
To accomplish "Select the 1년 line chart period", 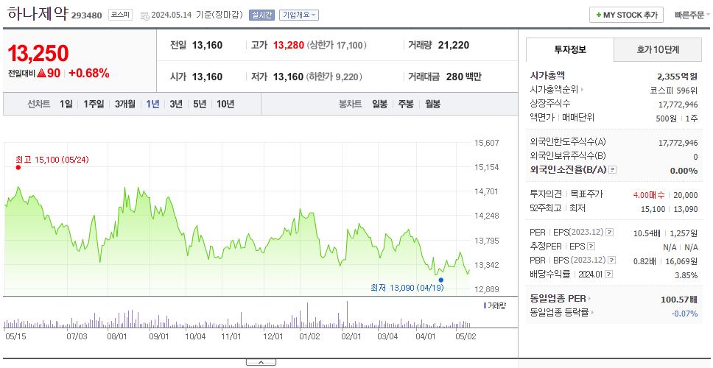I will (152, 104).
